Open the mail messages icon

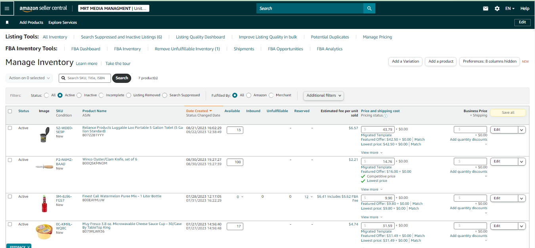click(485, 8)
